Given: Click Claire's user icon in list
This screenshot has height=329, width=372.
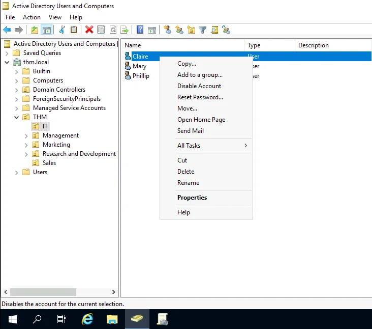Looking at the screenshot, I should pyautogui.click(x=128, y=56).
